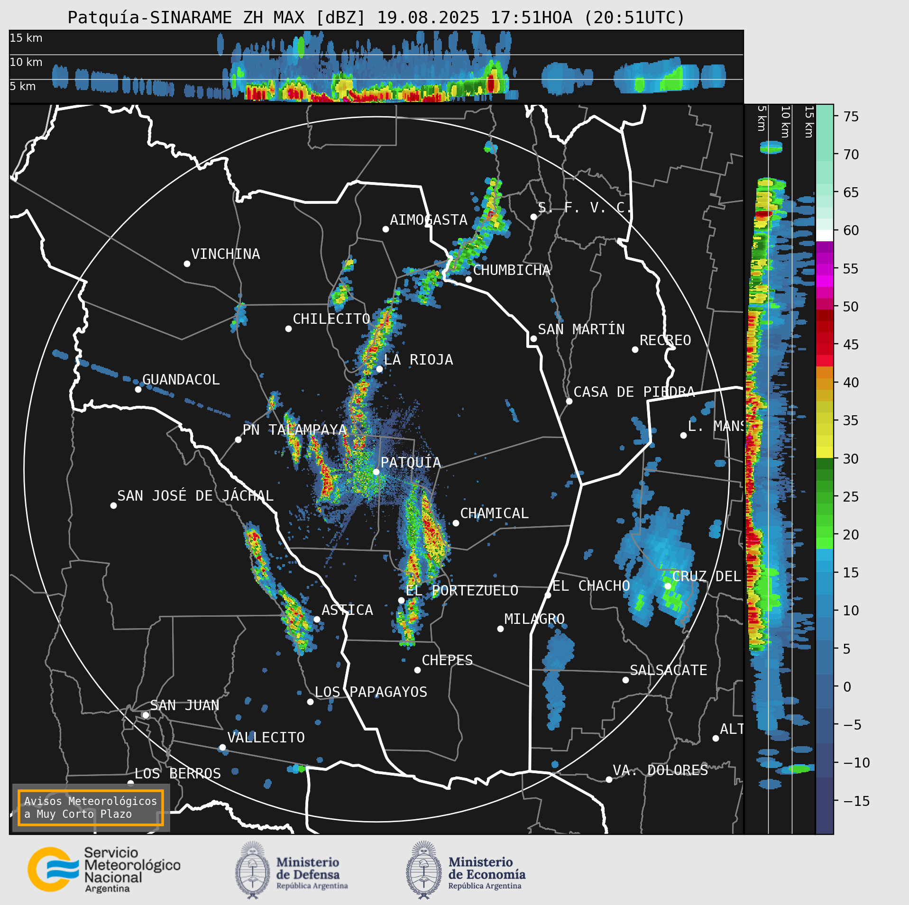Click the 10 km label on top cross-section
909x905 pixels.
[26, 62]
